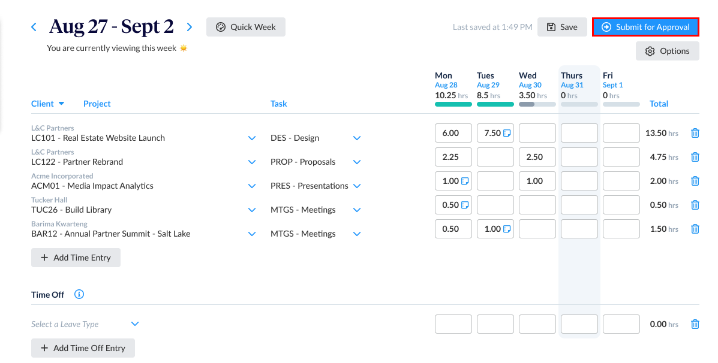Click empty Friday field for LC122 row
This screenshot has height=363, width=718.
(621, 157)
